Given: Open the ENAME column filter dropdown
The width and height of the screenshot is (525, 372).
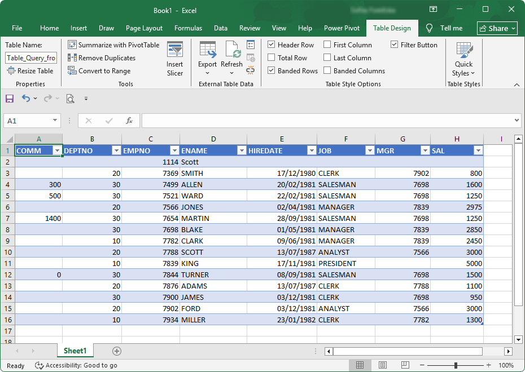Looking at the screenshot, I should point(242,150).
